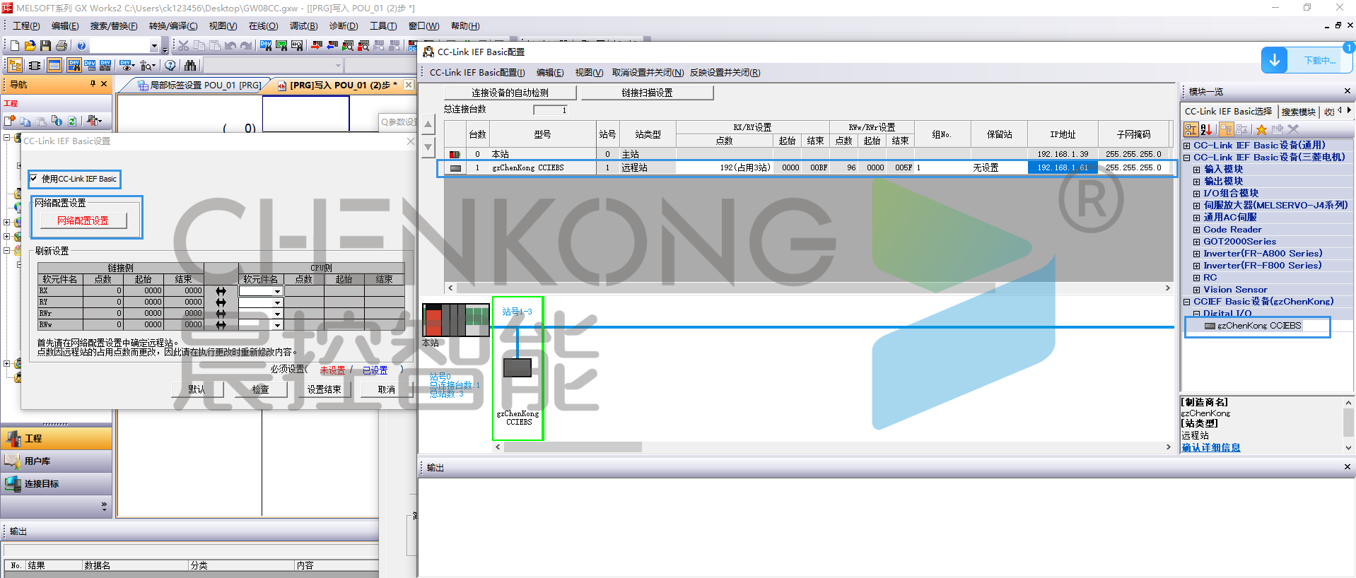Click the 检查 button in settings dialog
This screenshot has height=578, width=1356.
pos(260,389)
